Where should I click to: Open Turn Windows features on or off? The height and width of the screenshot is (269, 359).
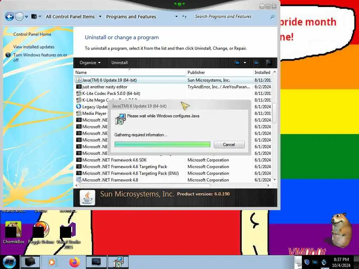point(40,57)
